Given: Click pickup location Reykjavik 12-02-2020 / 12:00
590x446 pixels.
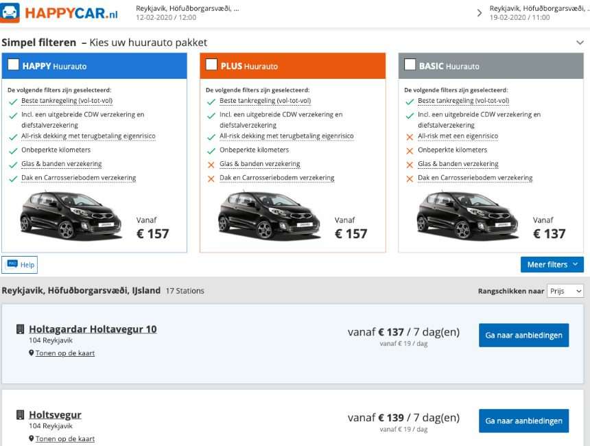Looking at the screenshot, I should [187, 13].
